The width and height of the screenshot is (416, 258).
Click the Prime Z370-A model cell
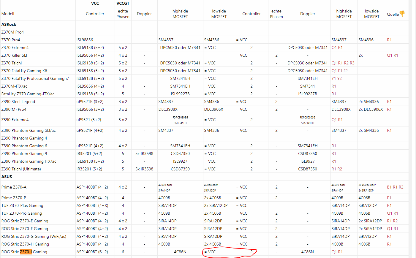click(x=38, y=187)
